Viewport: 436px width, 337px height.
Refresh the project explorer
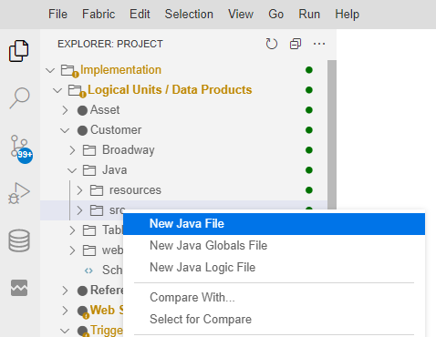272,44
